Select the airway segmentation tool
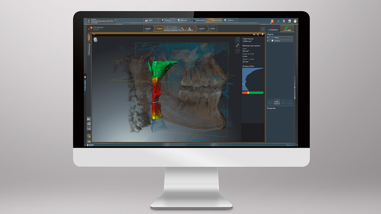The height and width of the screenshot is (214, 381). click(168, 29)
